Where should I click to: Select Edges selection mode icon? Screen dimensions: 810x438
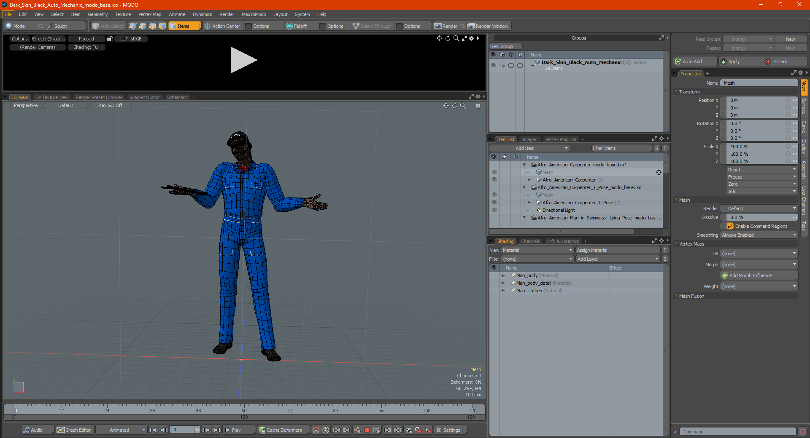point(143,26)
